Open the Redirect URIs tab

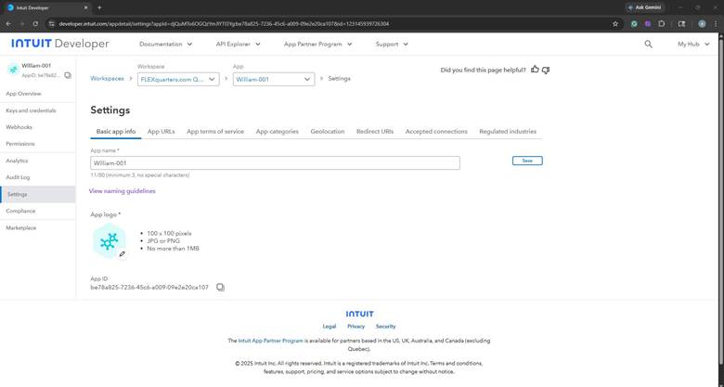[375, 131]
